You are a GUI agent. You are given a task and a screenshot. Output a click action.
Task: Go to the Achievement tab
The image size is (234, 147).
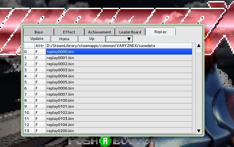[x=100, y=32]
